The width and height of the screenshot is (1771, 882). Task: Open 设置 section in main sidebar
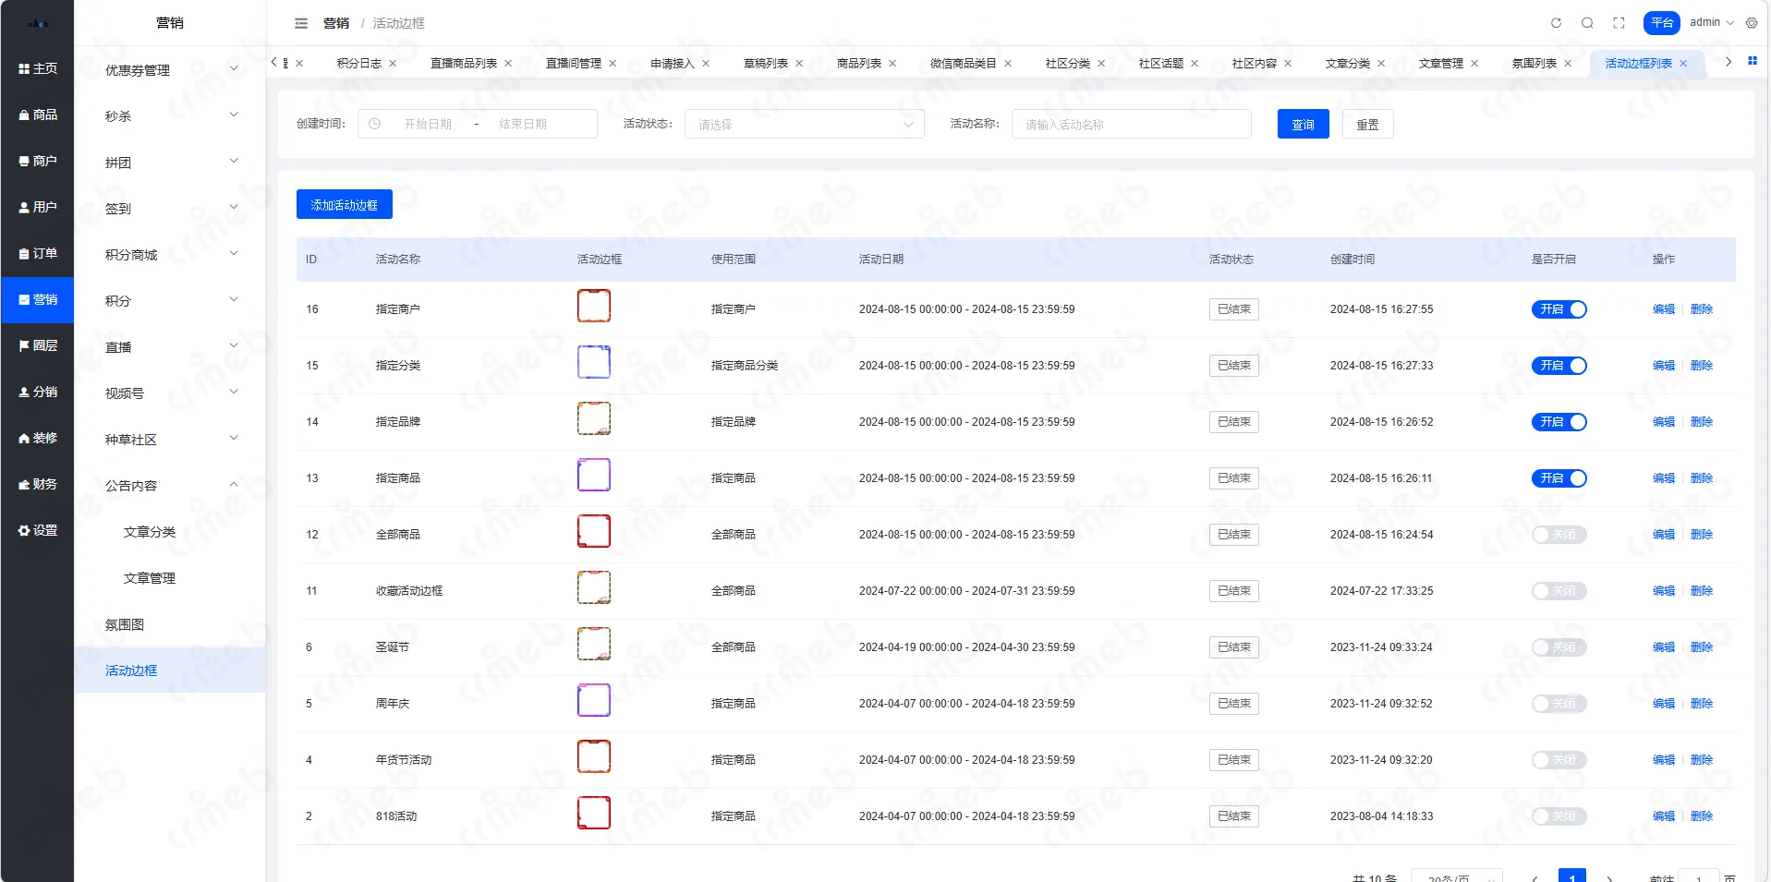[38, 530]
